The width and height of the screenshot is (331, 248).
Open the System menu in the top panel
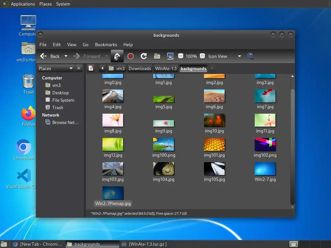coord(63,4)
